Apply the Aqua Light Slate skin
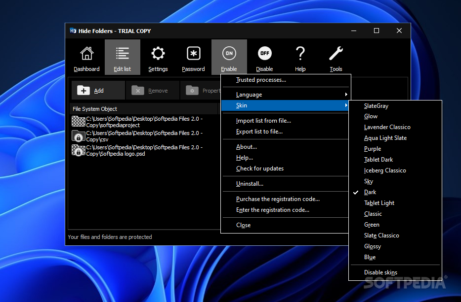 (x=395, y=138)
